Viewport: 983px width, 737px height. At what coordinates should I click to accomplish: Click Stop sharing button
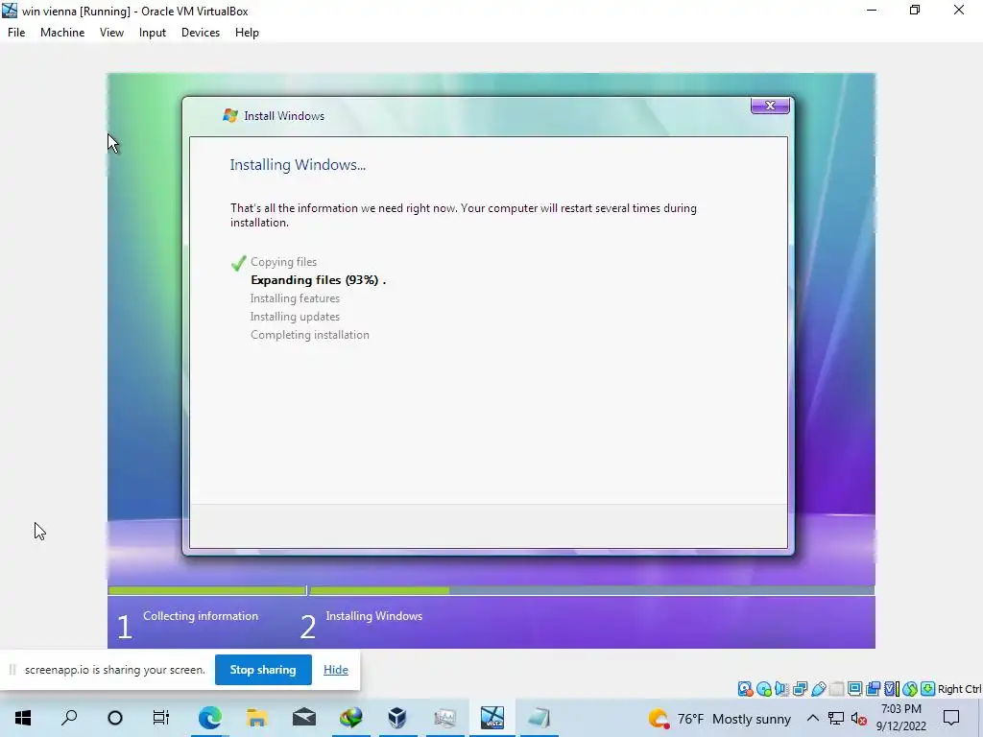click(x=263, y=670)
